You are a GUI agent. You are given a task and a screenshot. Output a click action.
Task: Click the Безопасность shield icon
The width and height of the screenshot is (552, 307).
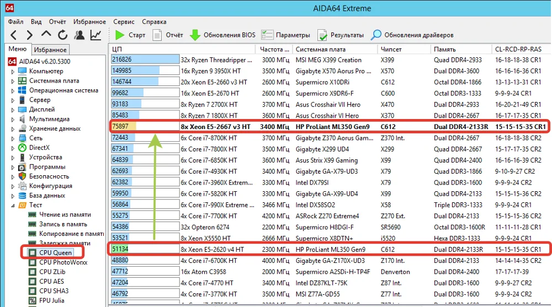pos(22,176)
